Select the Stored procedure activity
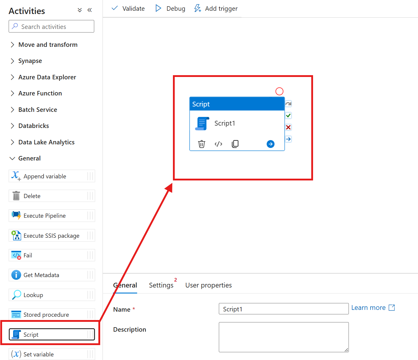Image resolution: width=418 pixels, height=360 pixels. click(52, 315)
